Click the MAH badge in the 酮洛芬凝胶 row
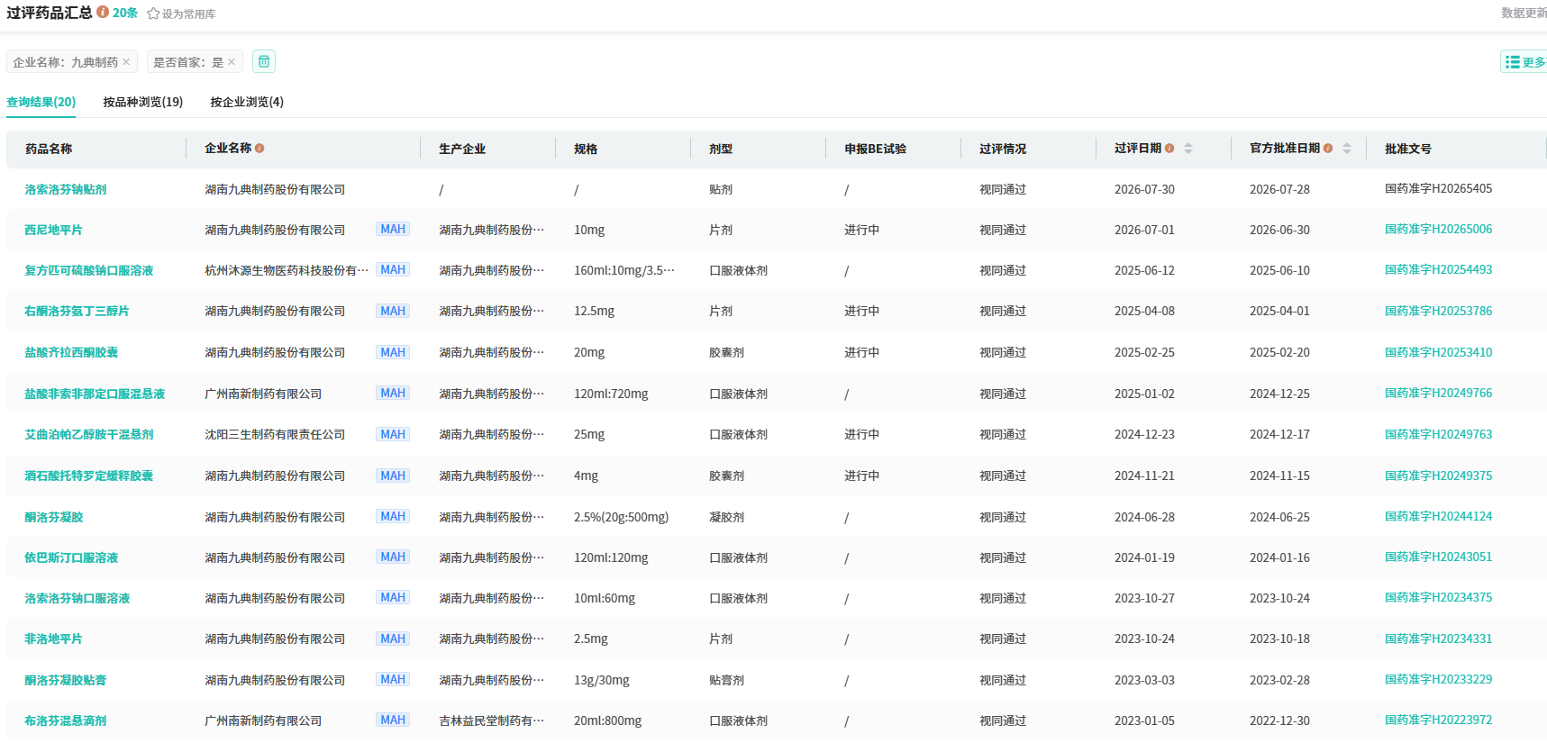This screenshot has width=1547, height=743. click(393, 517)
